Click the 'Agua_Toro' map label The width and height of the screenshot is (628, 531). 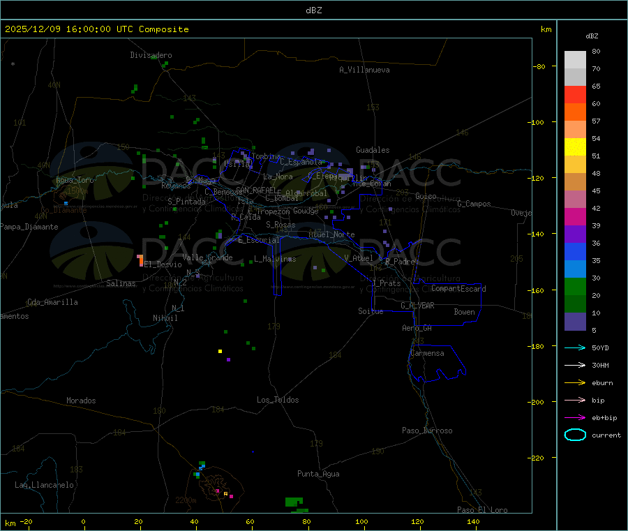click(75, 180)
